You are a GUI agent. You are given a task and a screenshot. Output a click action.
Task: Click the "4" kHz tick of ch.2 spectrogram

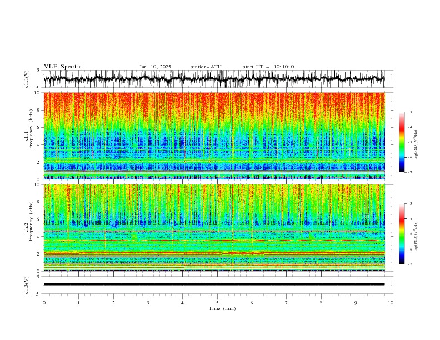coord(39,237)
